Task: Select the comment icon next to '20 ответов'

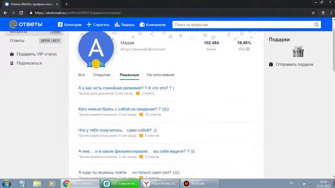Action: [141, 114]
